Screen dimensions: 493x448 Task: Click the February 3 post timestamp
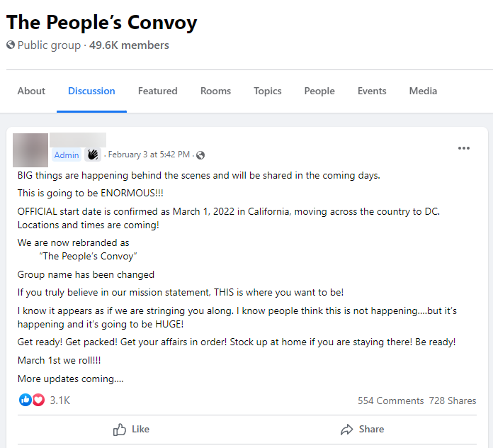point(149,155)
